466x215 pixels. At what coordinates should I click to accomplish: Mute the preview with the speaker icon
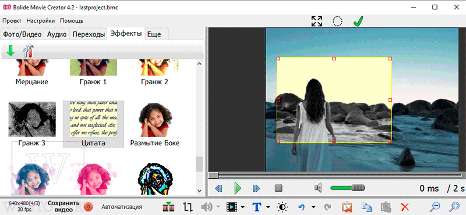click(x=318, y=188)
